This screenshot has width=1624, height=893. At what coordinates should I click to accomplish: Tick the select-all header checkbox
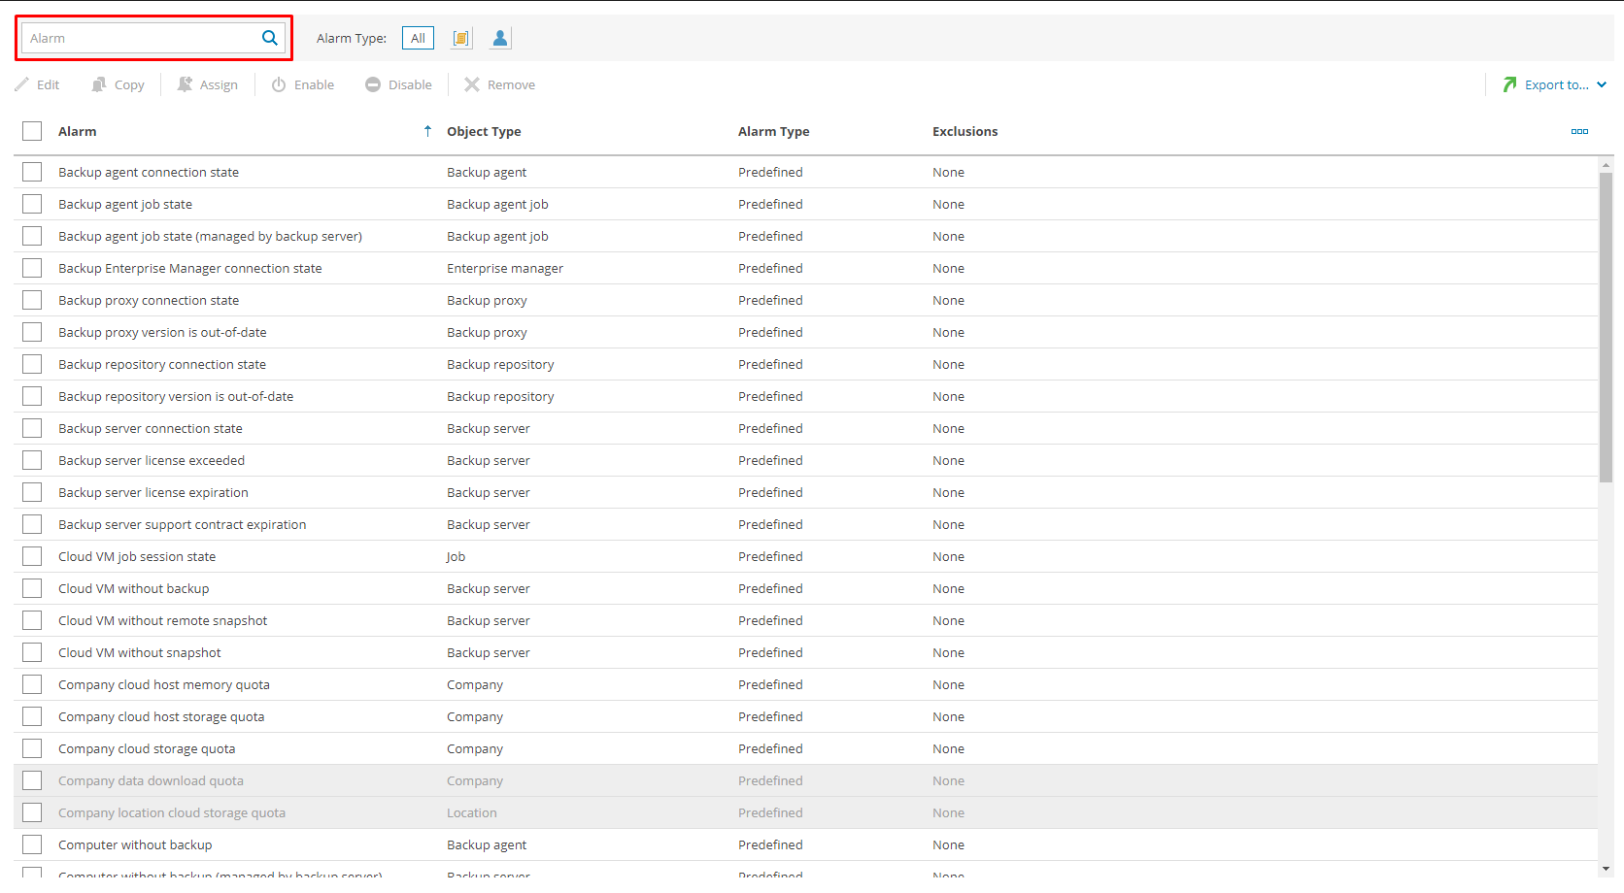coord(32,131)
